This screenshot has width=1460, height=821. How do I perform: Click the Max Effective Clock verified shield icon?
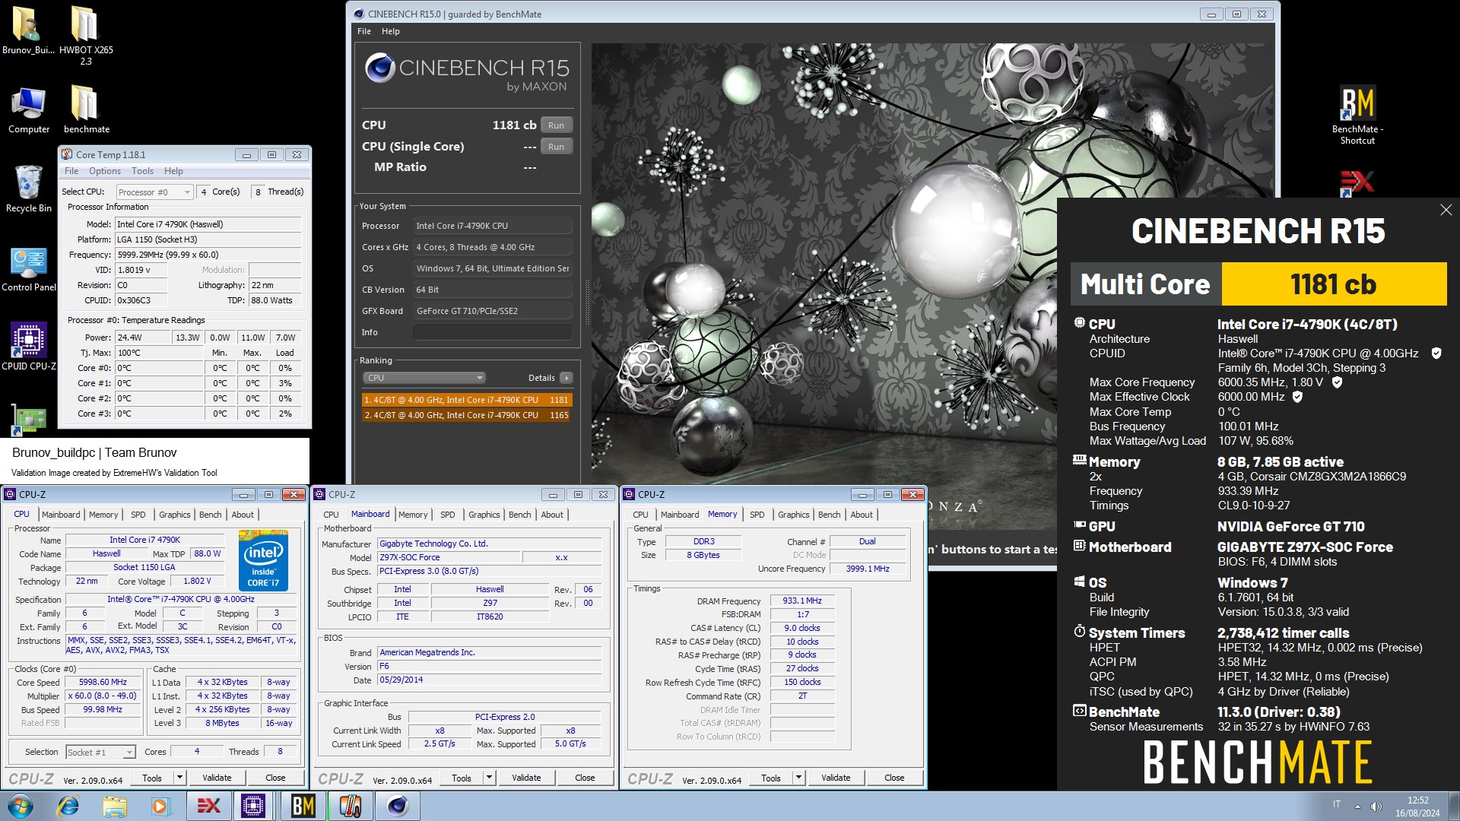coord(1297,397)
